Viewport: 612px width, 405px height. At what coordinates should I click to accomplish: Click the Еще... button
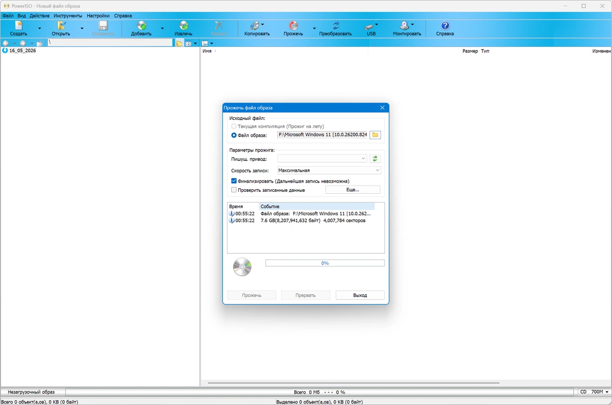coord(353,190)
